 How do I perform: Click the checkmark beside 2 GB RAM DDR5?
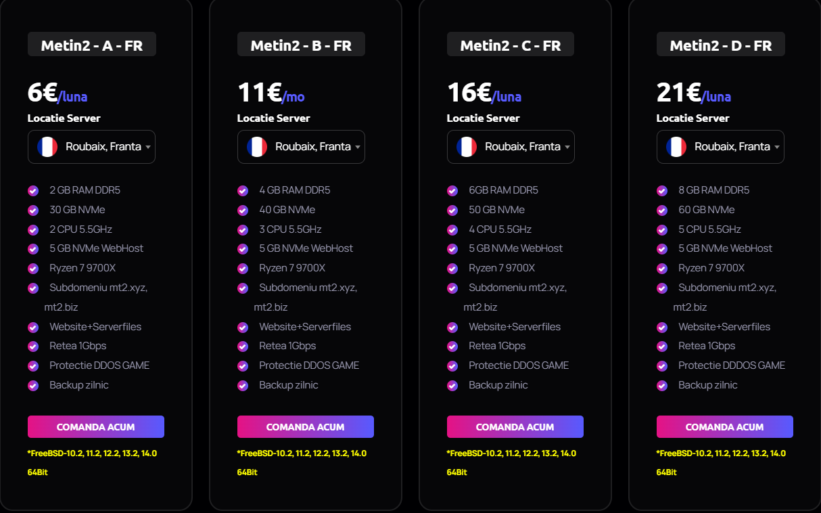point(33,191)
